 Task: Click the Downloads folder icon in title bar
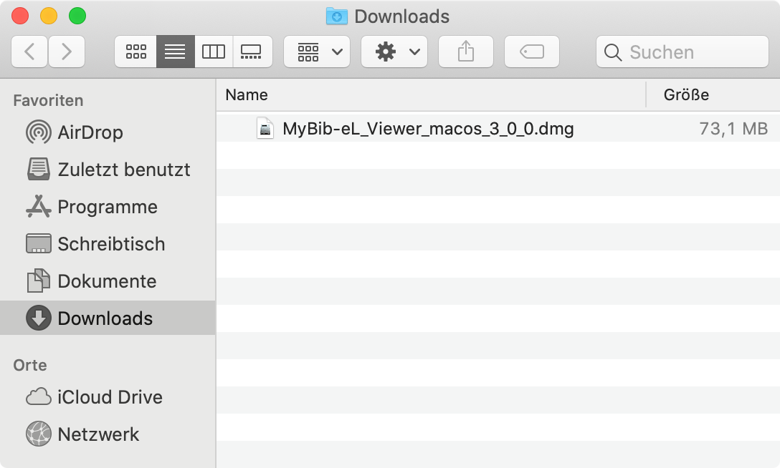click(x=337, y=16)
